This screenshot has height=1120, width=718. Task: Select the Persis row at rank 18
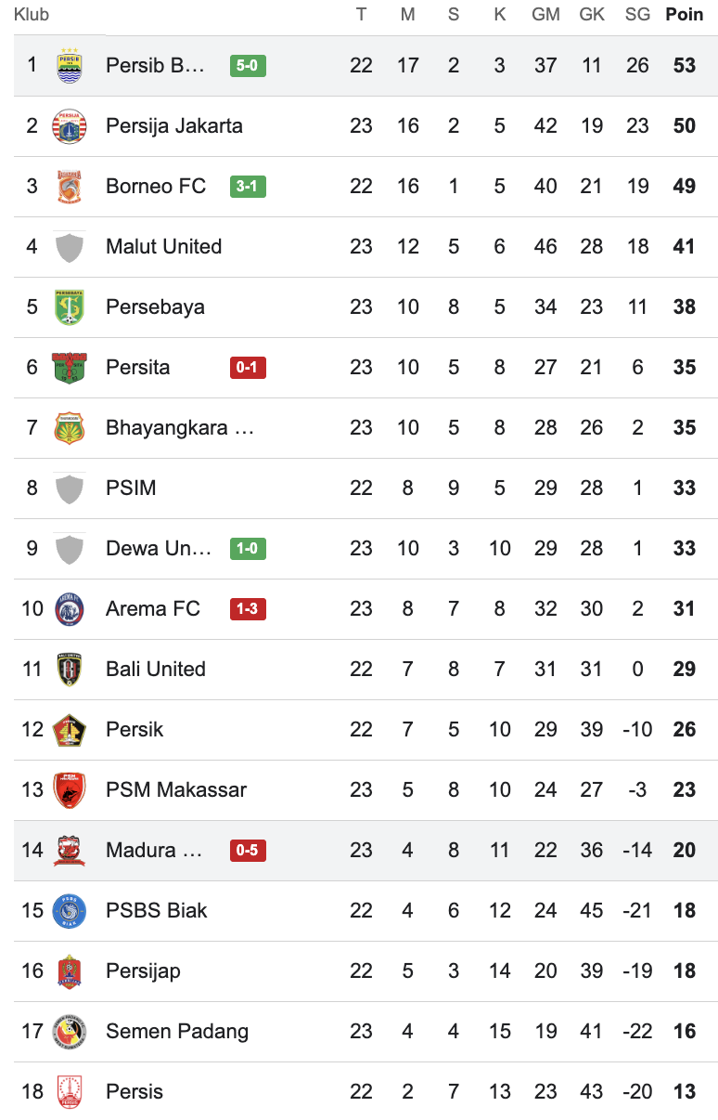(x=365, y=1092)
